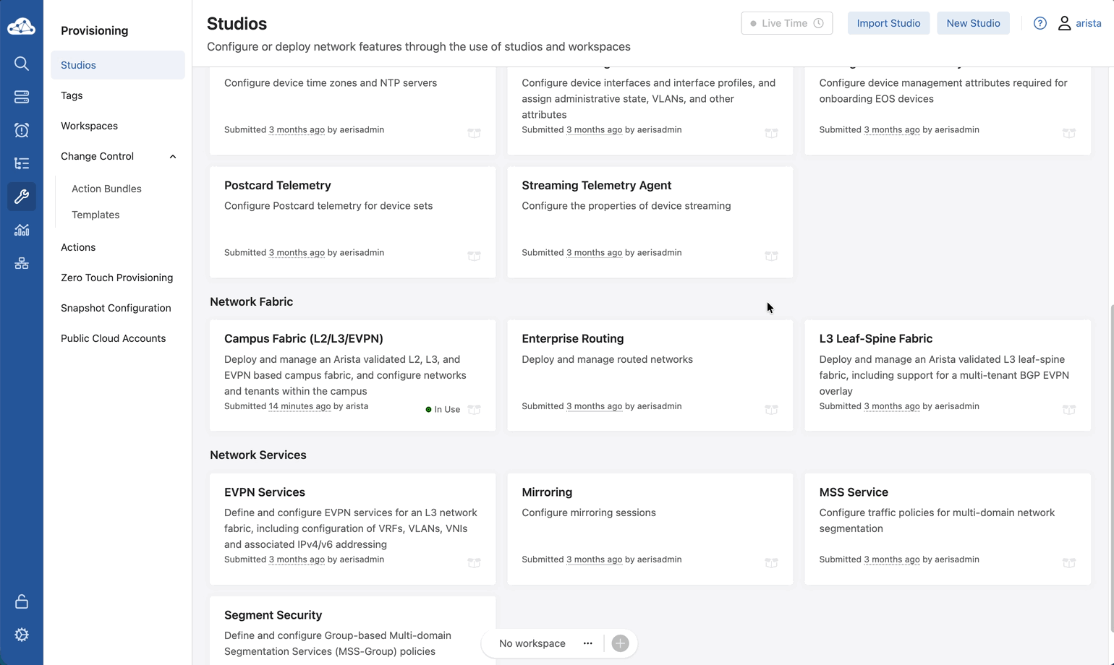Viewport: 1114px width, 665px height.
Task: Click package icon on EVPN Services card
Action: coord(474,562)
